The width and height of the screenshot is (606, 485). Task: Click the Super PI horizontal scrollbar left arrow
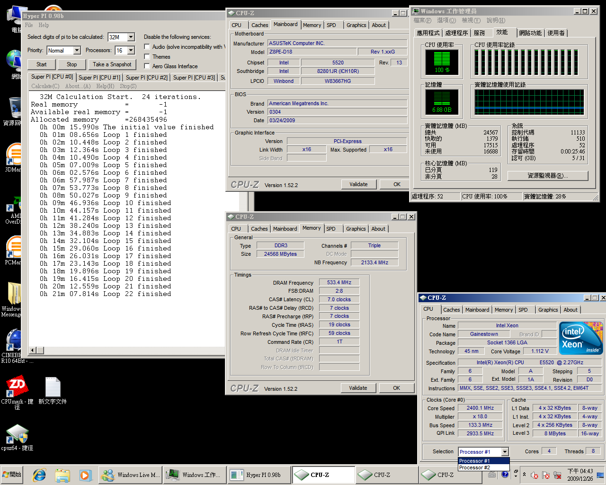click(x=33, y=350)
